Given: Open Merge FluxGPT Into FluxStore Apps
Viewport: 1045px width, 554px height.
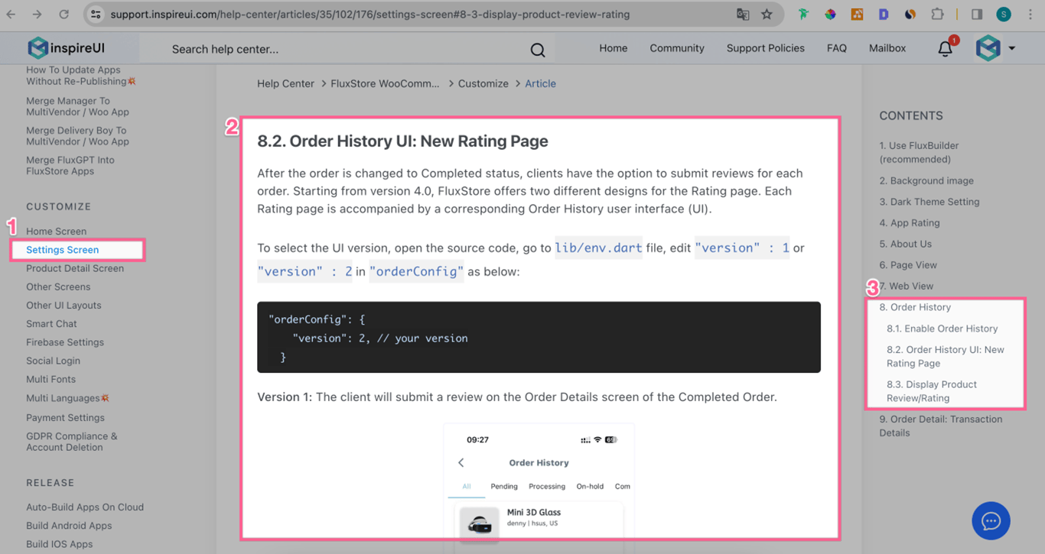Looking at the screenshot, I should tap(70, 166).
